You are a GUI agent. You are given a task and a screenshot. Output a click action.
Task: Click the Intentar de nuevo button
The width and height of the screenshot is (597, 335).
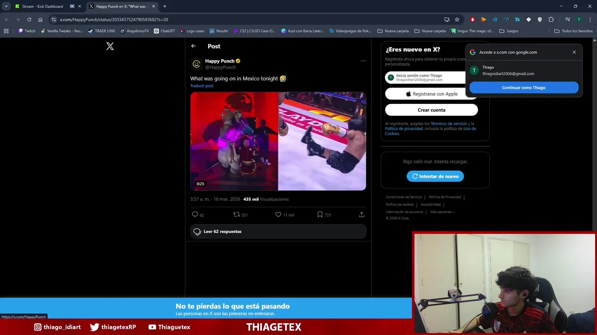(x=435, y=176)
